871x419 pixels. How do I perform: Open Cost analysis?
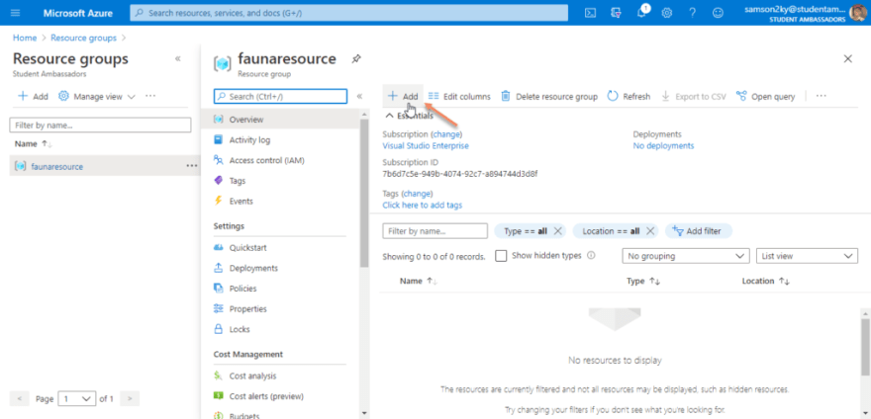(x=252, y=376)
